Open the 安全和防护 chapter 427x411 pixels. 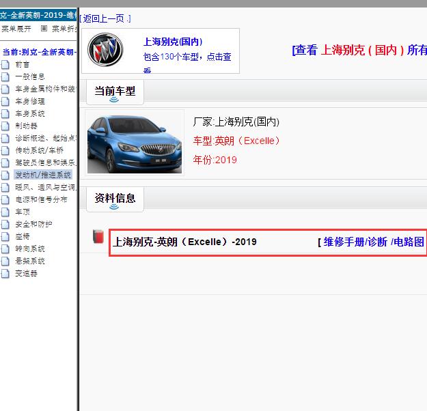33,225
